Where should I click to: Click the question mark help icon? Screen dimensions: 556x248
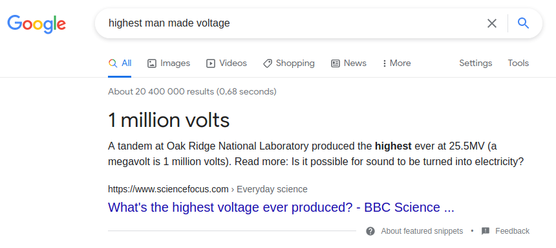pos(370,231)
